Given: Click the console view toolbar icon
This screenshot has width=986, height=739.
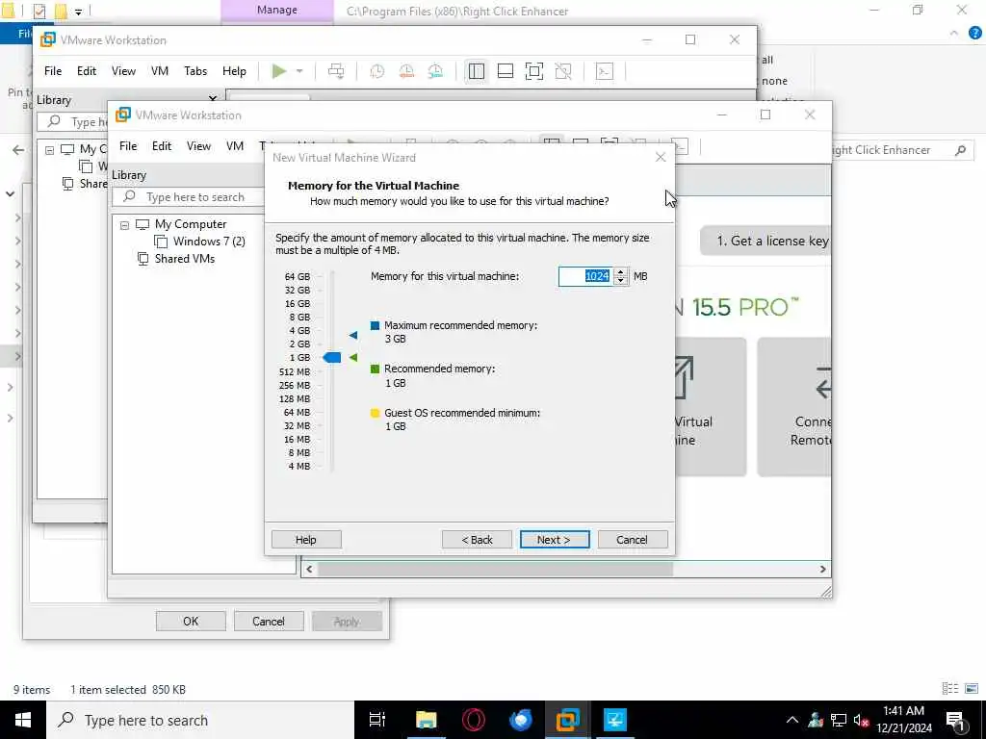Looking at the screenshot, I should 605,71.
